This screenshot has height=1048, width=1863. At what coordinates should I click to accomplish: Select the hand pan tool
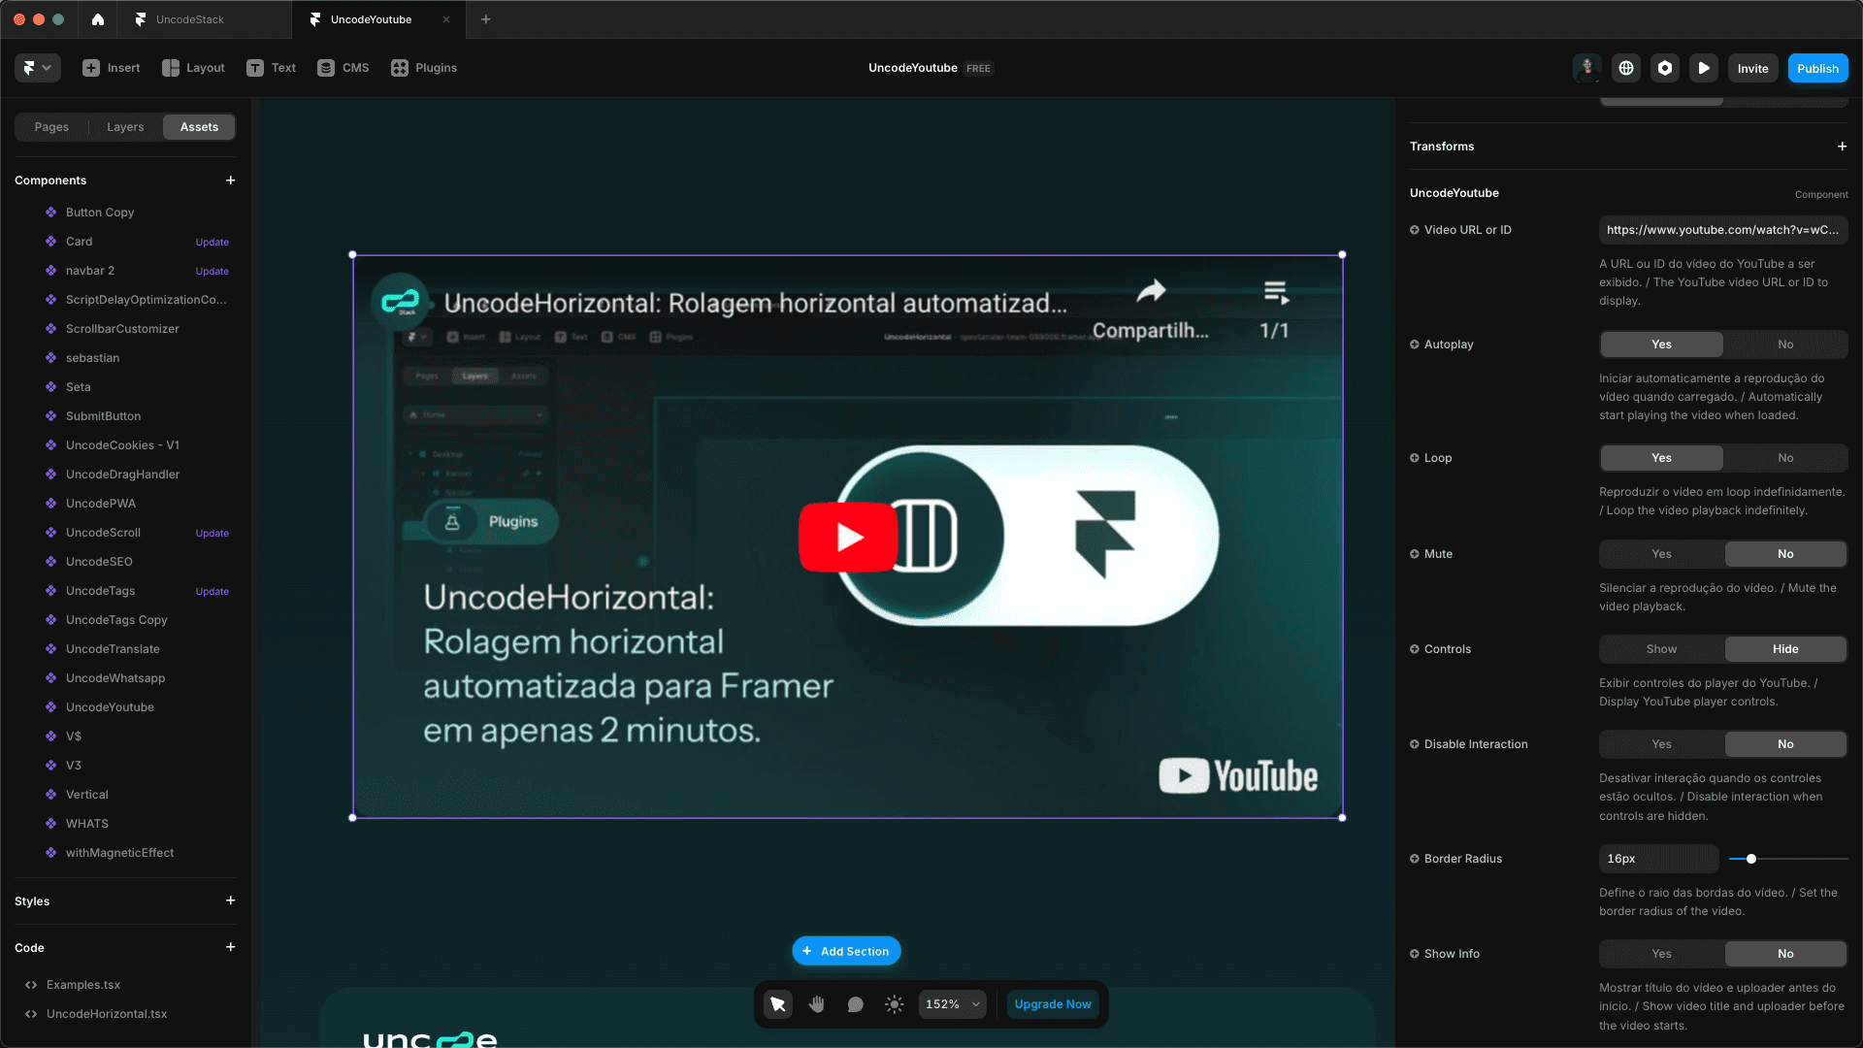[817, 1004]
